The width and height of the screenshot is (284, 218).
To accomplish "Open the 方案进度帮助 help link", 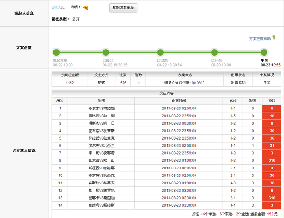I will [260, 38].
